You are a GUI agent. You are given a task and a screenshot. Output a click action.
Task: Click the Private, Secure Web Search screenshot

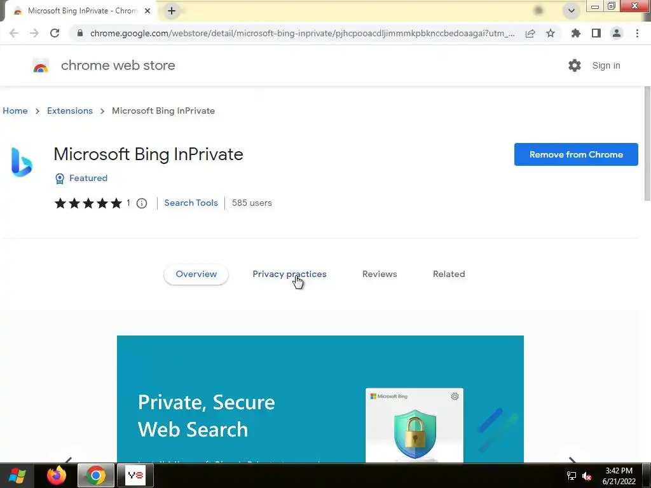320,399
